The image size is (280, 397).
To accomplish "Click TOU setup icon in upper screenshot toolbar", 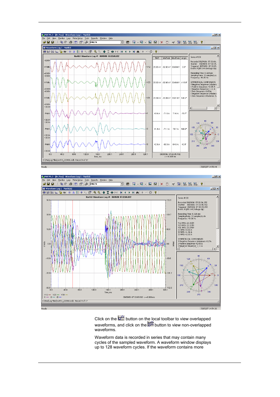I will [x=195, y=42].
